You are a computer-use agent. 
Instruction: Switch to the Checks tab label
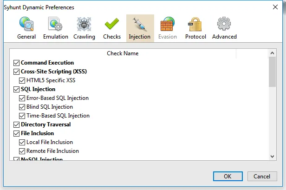tap(112, 37)
